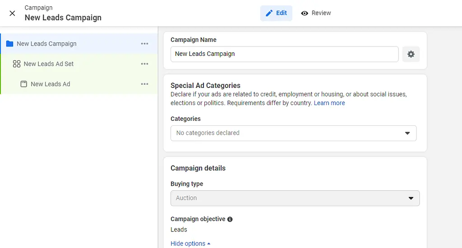462x248 pixels.
Task: Click the New Leads Campaign header title
Action: tap(63, 18)
